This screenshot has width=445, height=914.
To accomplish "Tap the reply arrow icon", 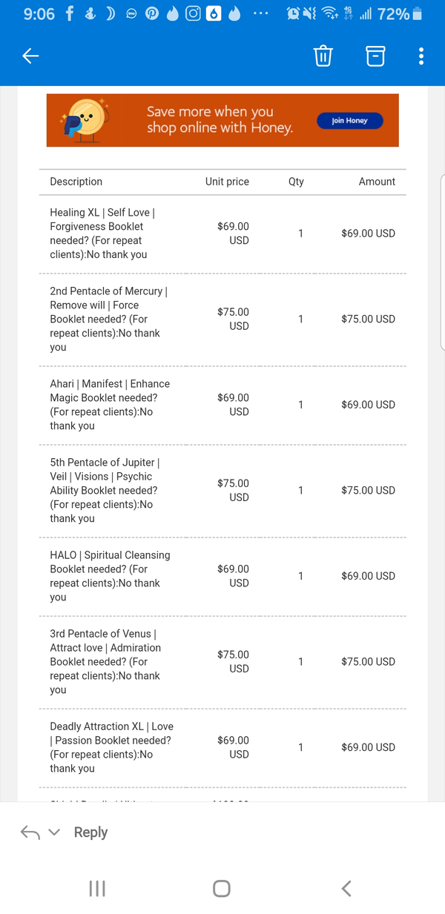I will click(30, 832).
